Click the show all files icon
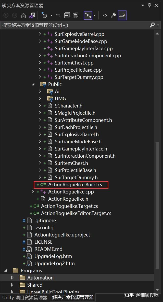 click(76, 16)
